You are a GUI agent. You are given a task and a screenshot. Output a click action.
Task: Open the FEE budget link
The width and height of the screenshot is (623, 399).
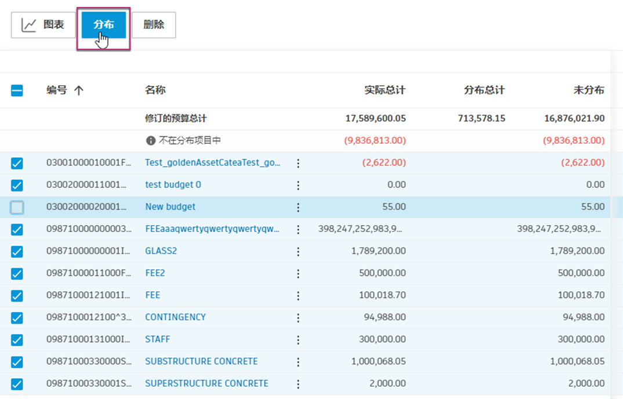(x=153, y=295)
